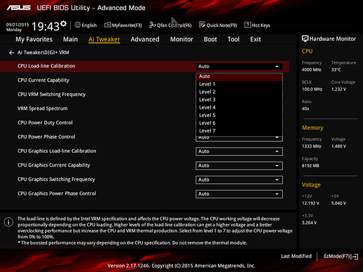Select Level 7 option
The height and width of the screenshot is (272, 363).
[239, 131]
